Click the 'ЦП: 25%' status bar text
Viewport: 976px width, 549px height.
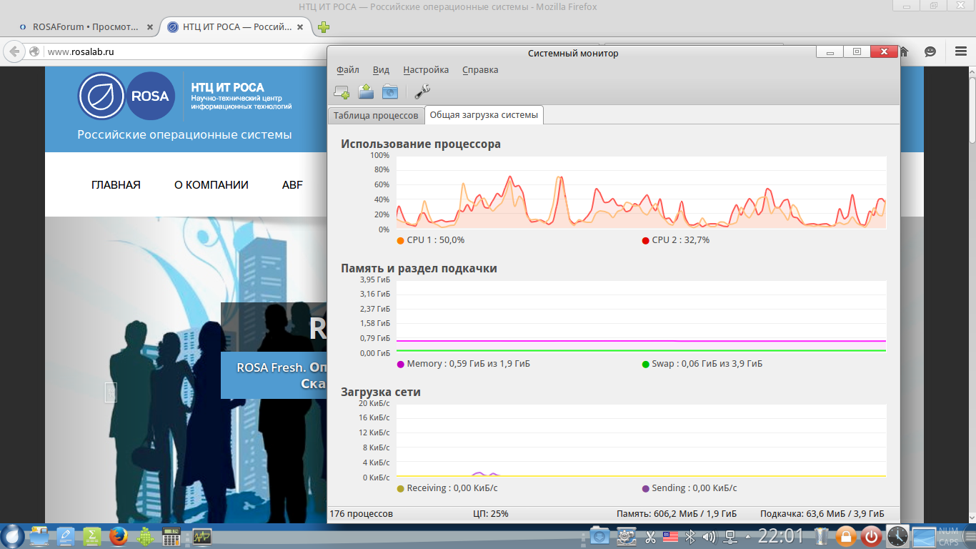[x=491, y=514]
